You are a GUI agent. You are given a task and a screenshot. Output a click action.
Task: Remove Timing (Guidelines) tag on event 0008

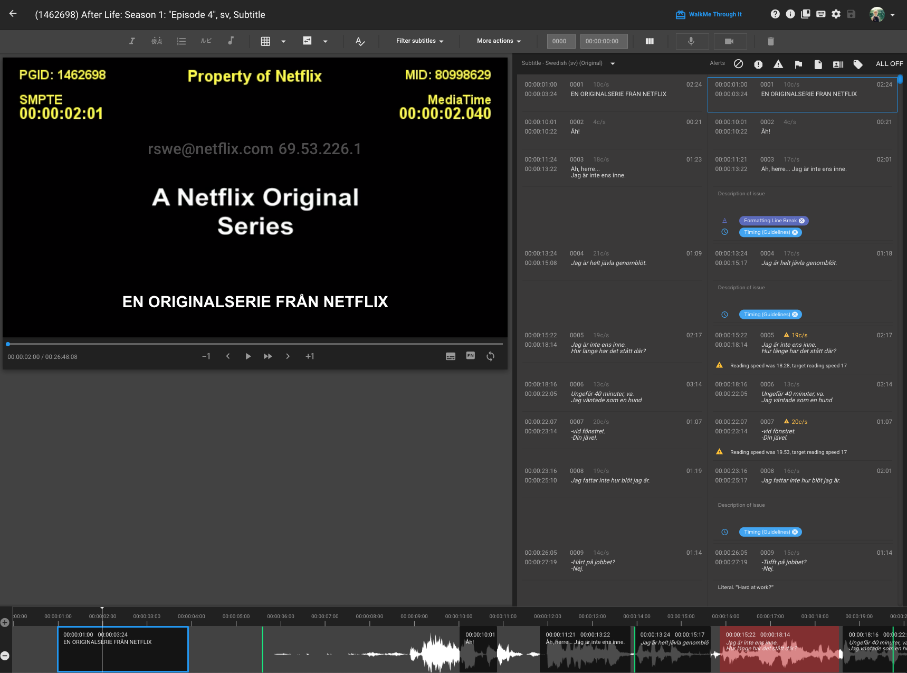pos(795,532)
